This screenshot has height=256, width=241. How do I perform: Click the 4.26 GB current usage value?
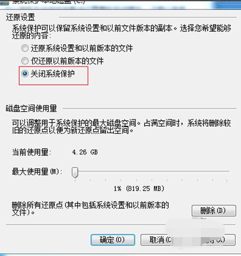[x=85, y=152]
